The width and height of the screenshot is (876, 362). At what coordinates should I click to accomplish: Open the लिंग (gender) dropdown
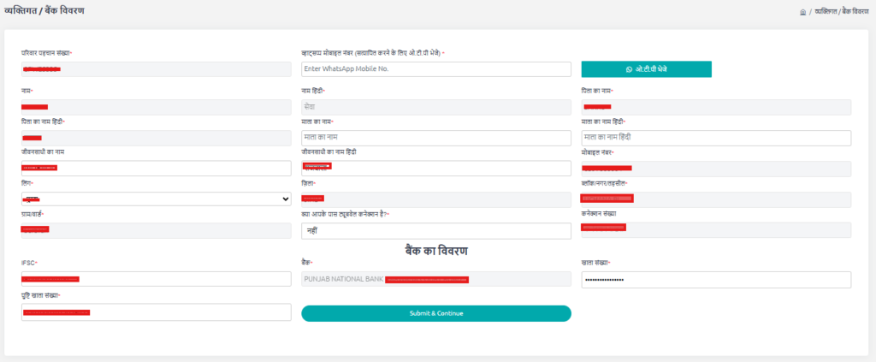pyautogui.click(x=157, y=199)
